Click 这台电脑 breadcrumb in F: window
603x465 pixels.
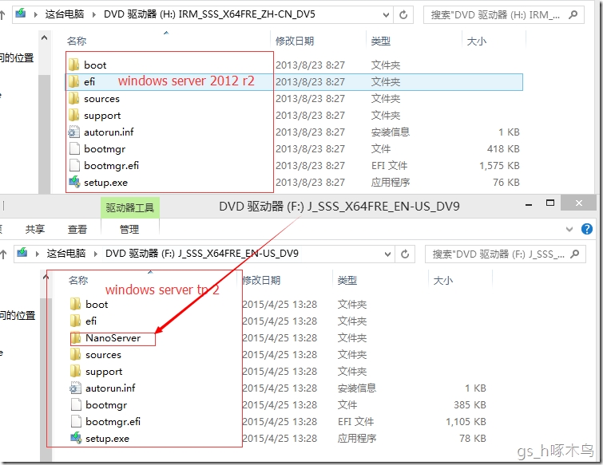click(x=66, y=254)
